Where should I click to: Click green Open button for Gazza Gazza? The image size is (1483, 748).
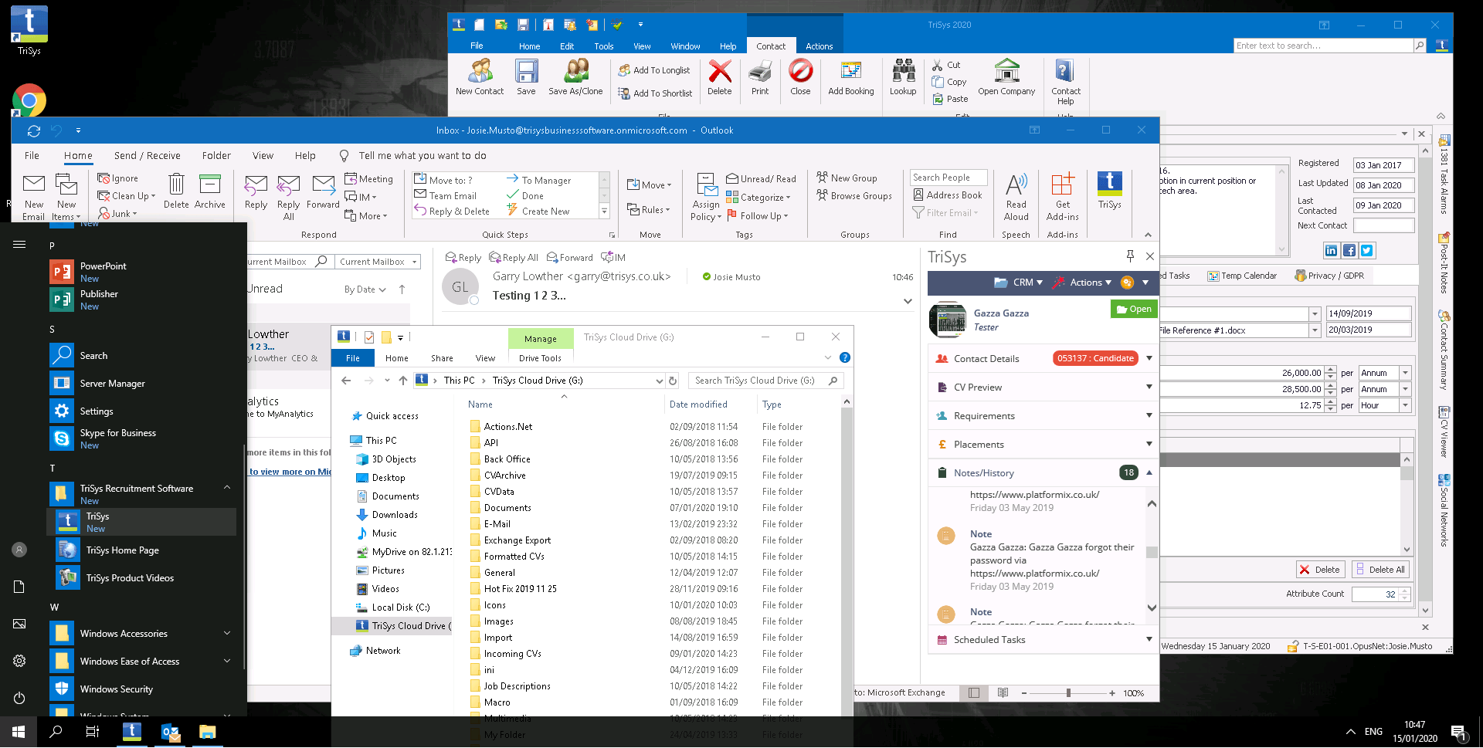tap(1133, 309)
